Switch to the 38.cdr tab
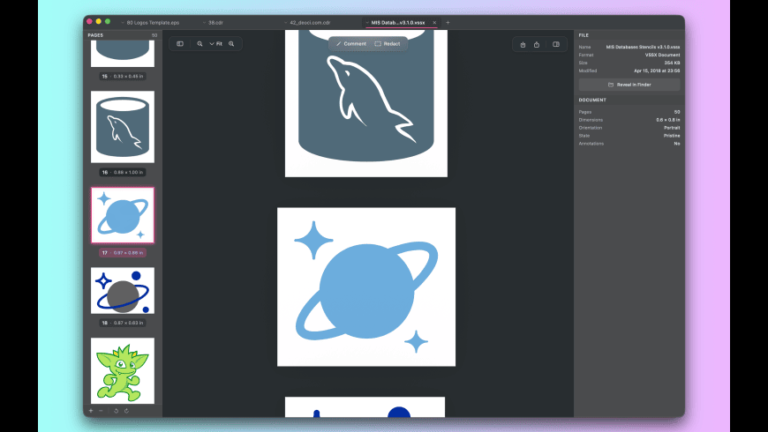 (x=215, y=23)
